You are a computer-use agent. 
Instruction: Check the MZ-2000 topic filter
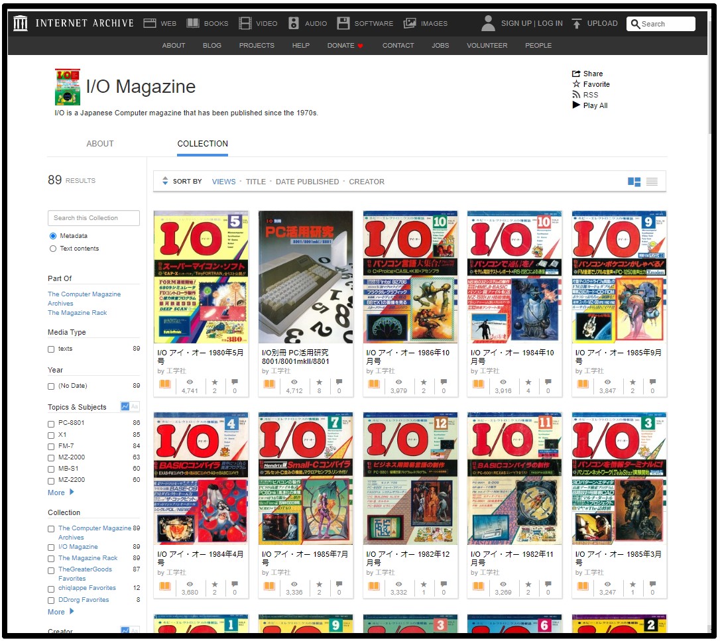point(51,458)
